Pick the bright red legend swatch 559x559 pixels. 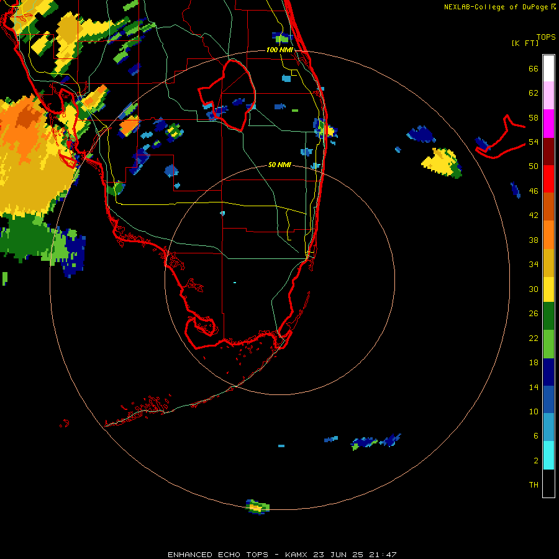[548, 178]
